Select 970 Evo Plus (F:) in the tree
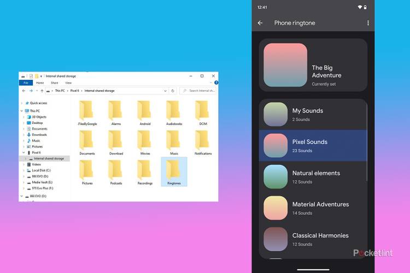Viewport: 410px width, 273px height. point(42,188)
